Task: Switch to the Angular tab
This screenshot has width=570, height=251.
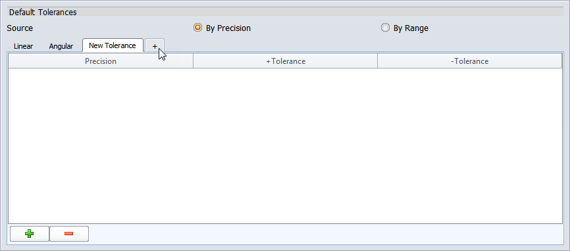Action: click(61, 46)
